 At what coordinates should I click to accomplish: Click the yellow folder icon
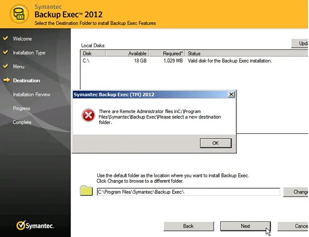(86, 191)
